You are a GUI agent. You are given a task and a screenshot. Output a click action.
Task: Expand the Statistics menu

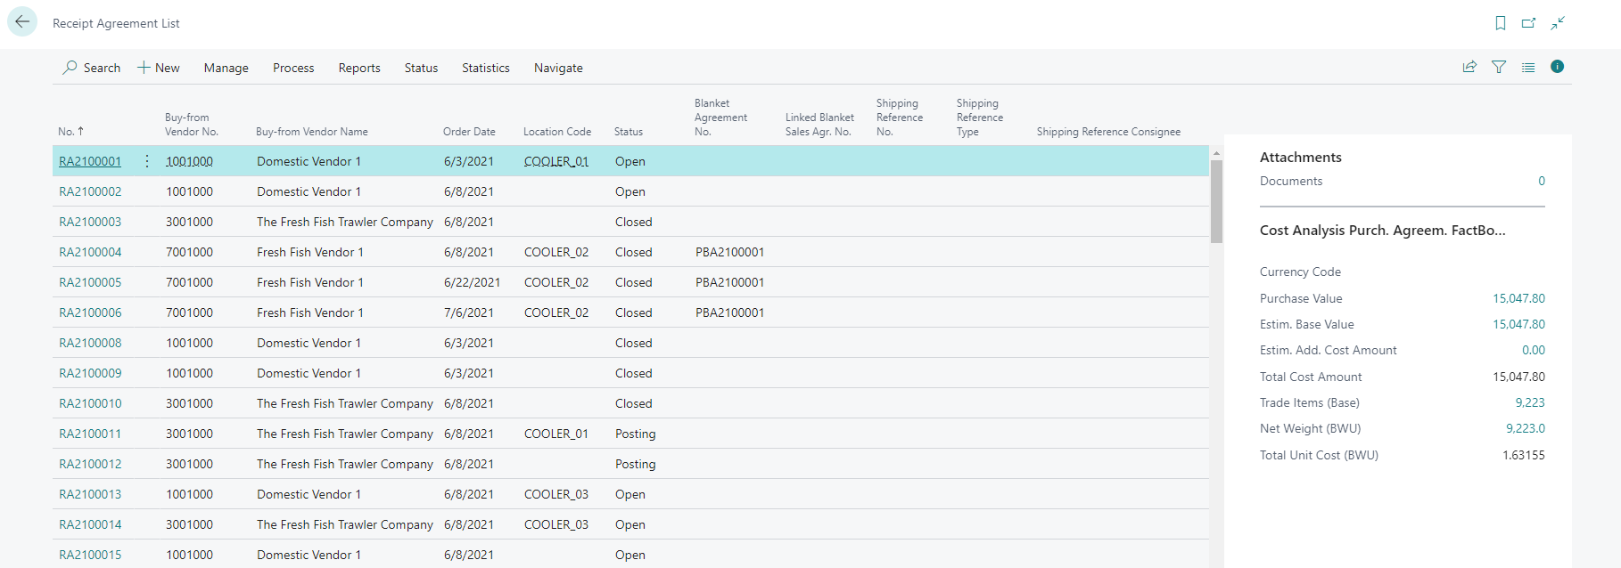486,68
